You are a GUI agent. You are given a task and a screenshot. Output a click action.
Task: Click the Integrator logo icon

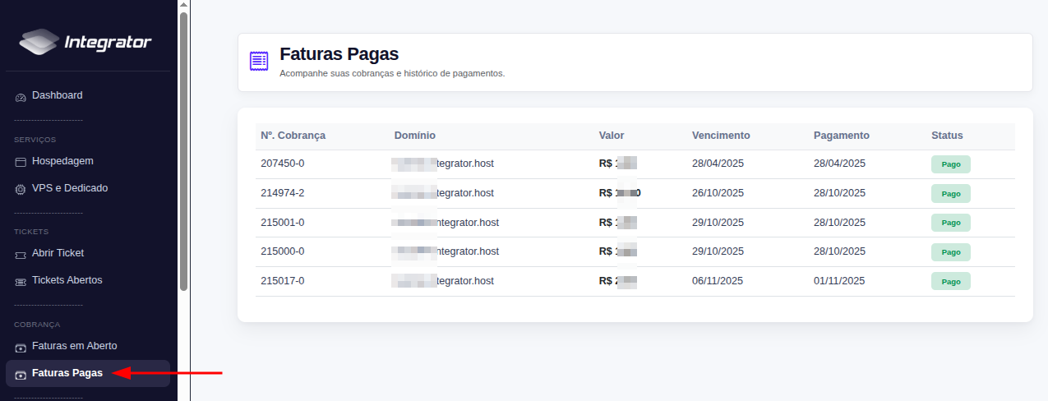39,41
